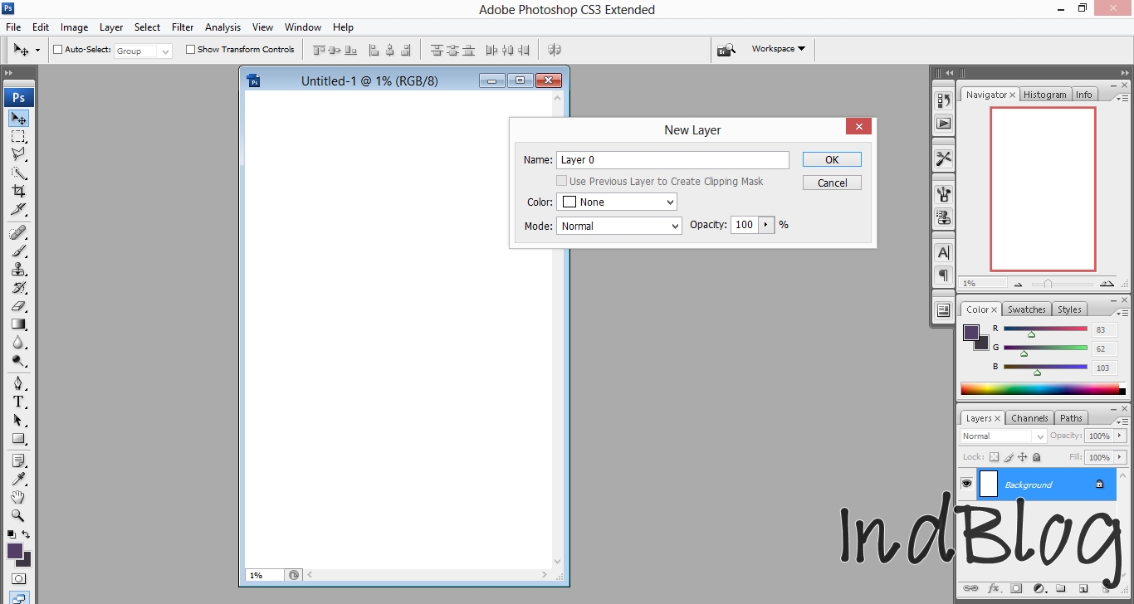Switch to the Channels tab
The width and height of the screenshot is (1134, 604).
coord(1029,418)
